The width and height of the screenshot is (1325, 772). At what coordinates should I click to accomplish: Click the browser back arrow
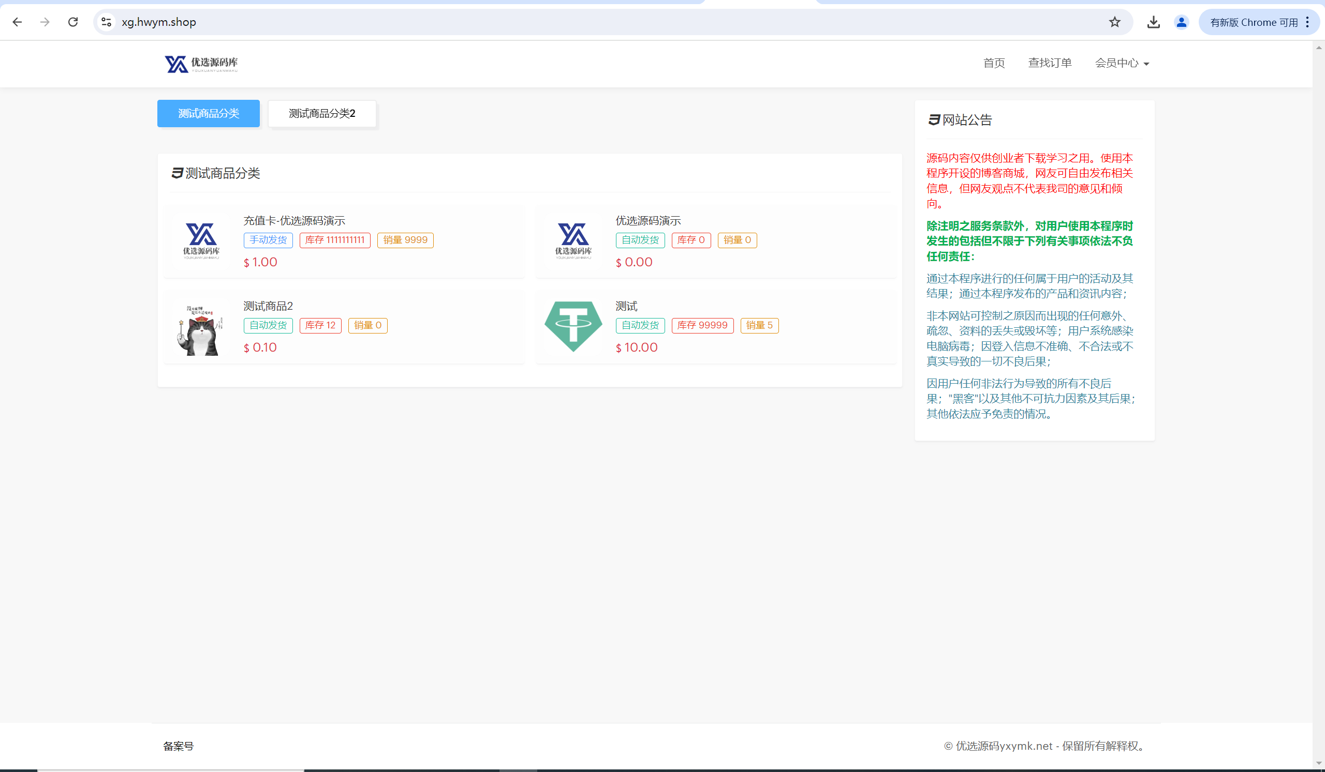[18, 22]
